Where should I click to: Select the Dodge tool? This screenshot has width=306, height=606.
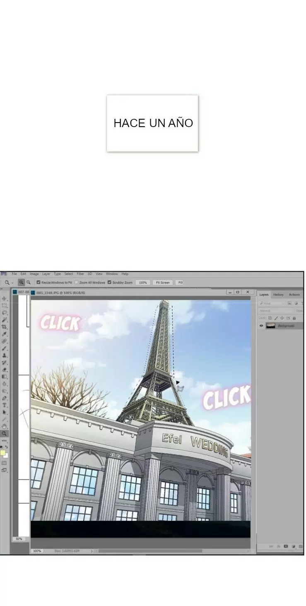pos(4,391)
